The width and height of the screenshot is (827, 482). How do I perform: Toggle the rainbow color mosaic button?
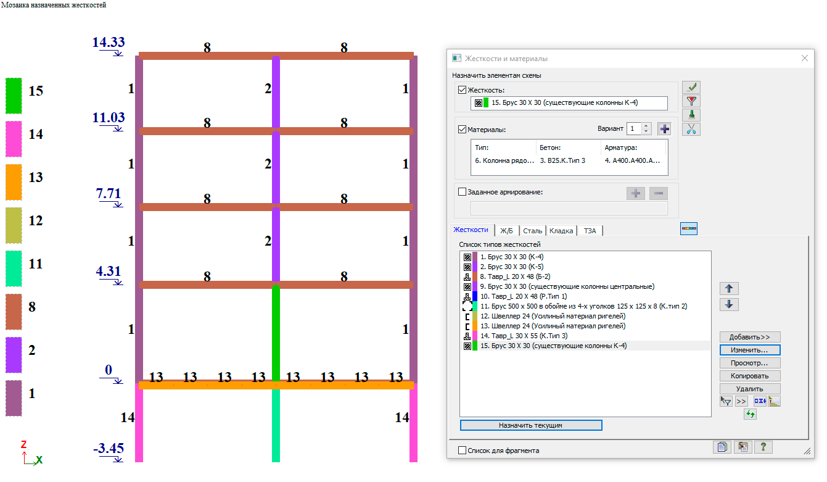click(x=689, y=229)
